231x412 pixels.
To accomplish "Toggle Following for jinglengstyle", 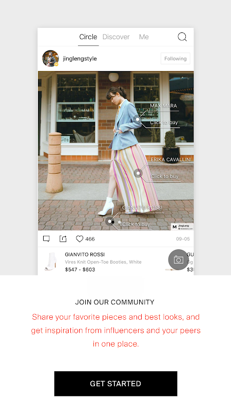I will (x=175, y=59).
